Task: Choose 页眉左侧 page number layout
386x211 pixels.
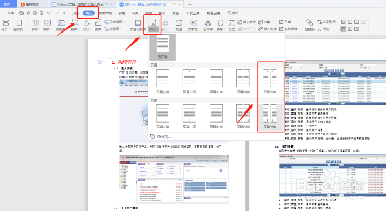Action: pos(163,82)
